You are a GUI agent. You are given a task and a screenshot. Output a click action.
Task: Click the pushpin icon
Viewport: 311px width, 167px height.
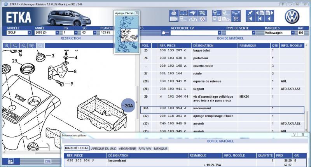click(x=250, y=13)
